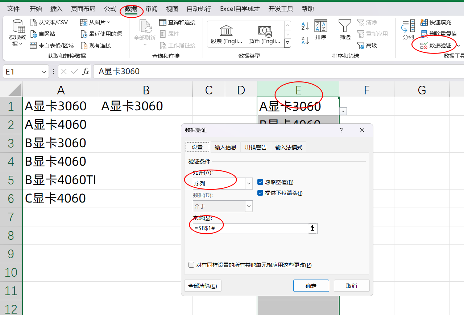The width and height of the screenshot is (464, 315).
Task: Expand the data types gallery more arrow
Action: click(x=287, y=43)
